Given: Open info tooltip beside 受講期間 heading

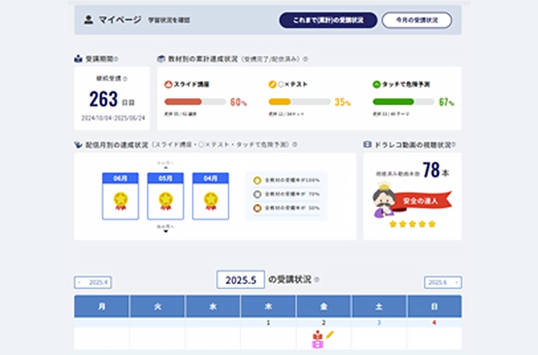Looking at the screenshot, I should click(116, 59).
